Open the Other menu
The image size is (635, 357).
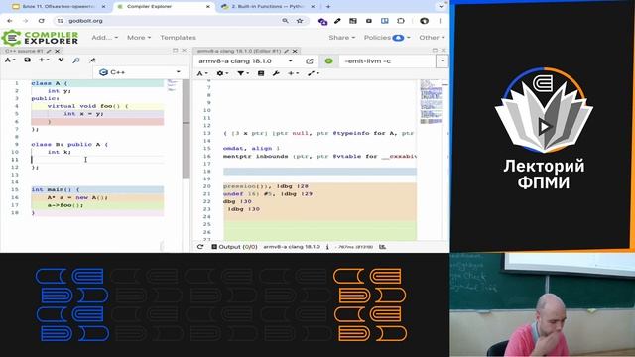pyautogui.click(x=432, y=38)
